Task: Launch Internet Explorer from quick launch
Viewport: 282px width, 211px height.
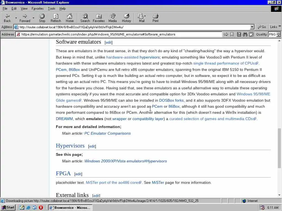Action: (28, 208)
